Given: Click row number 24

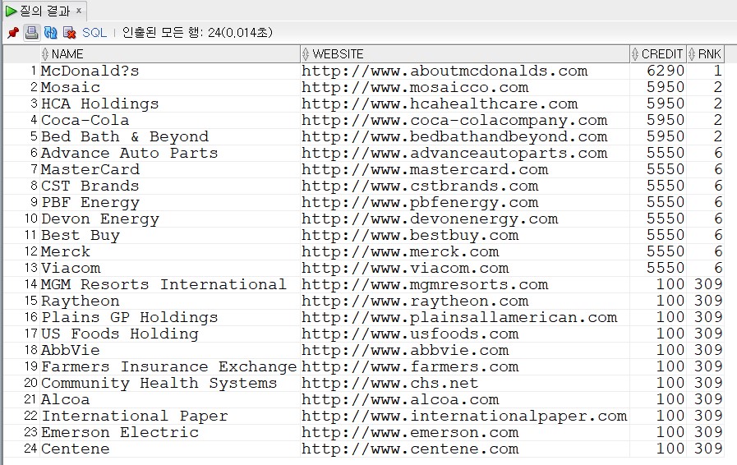Looking at the screenshot, I should (30, 449).
